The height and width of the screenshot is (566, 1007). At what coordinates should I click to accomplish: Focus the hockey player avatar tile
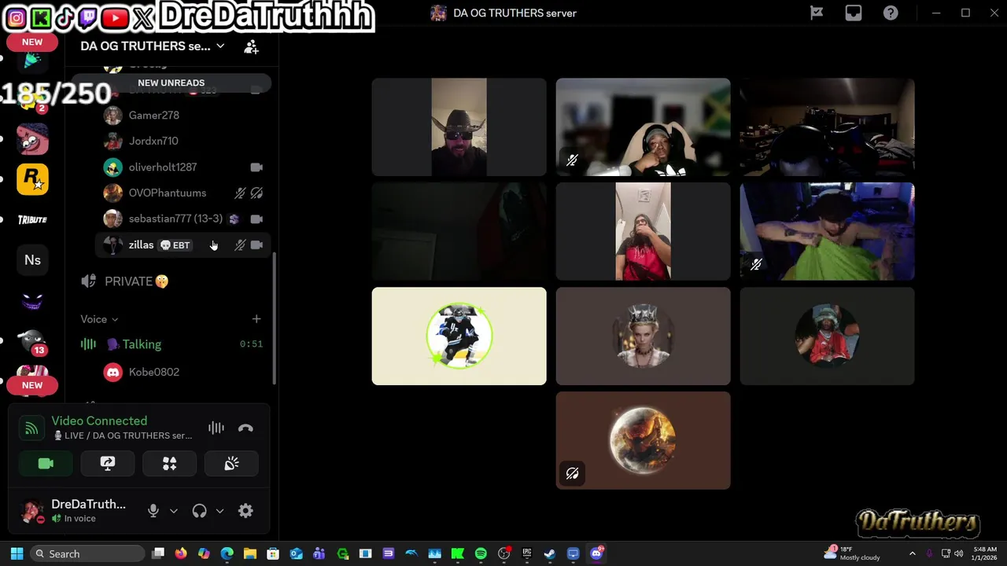pyautogui.click(x=459, y=336)
